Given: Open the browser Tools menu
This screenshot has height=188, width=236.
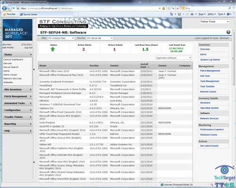Looking at the screenshot, I should tap(221, 14).
